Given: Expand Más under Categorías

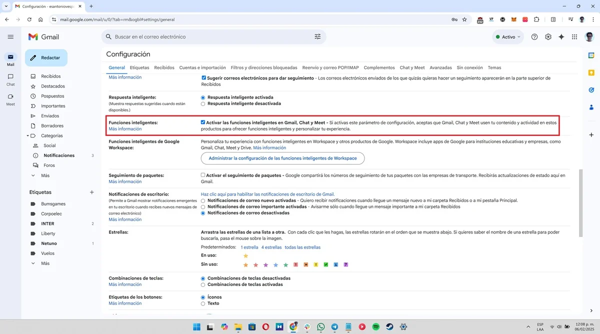Looking at the screenshot, I should pyautogui.click(x=45, y=175).
